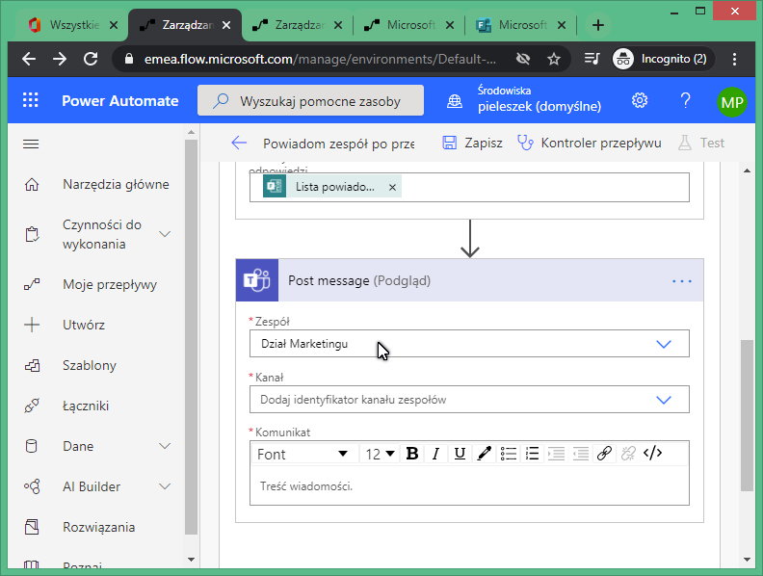763x576 pixels.
Task: Open the app launcher waffle menu
Action: click(x=31, y=101)
